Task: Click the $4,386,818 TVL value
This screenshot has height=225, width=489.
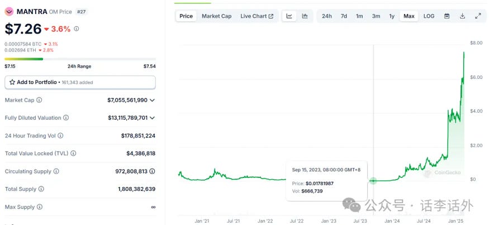Action: pyautogui.click(x=141, y=153)
